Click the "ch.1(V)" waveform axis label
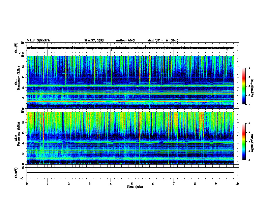Viewport: 267px width, 206px height. click(x=16, y=48)
